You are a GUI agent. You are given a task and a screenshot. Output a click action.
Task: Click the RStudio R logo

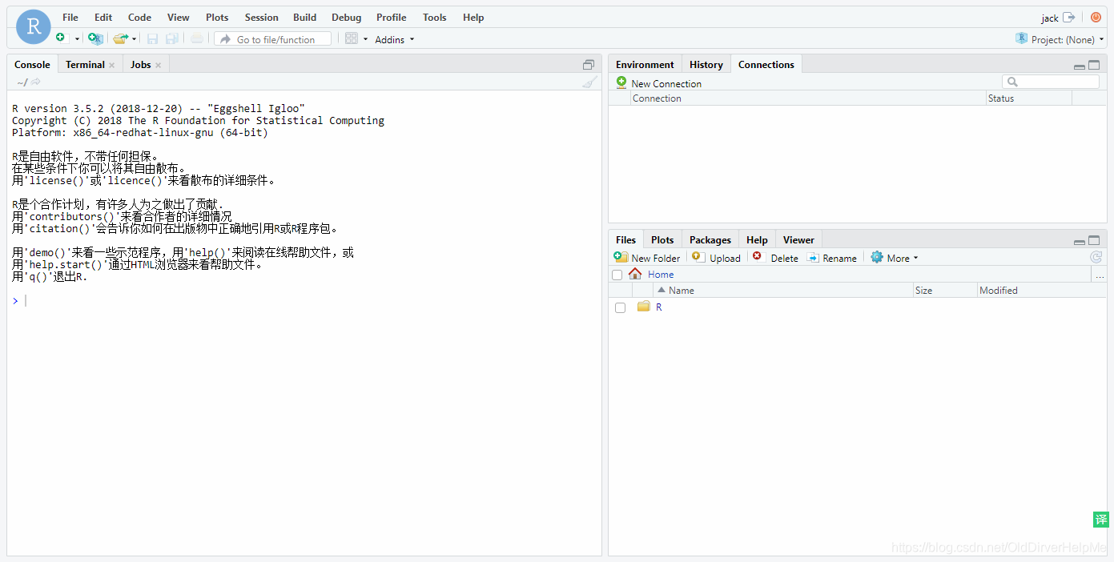33,27
